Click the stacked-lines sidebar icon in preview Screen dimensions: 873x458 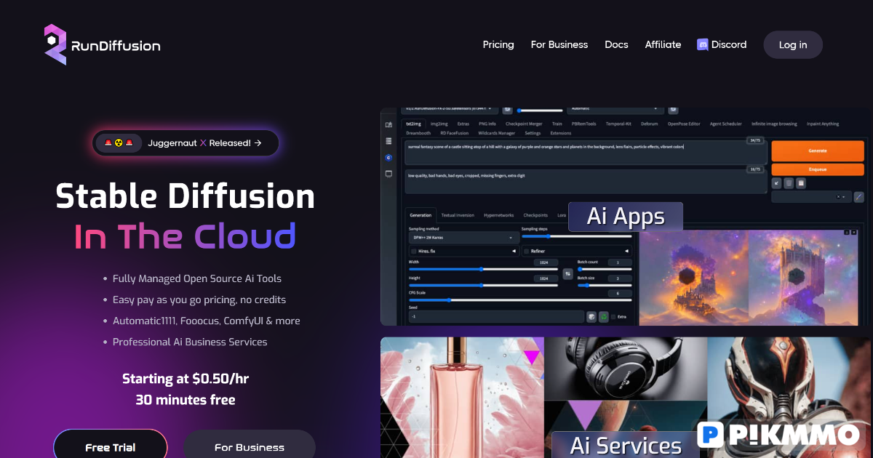[x=388, y=141]
